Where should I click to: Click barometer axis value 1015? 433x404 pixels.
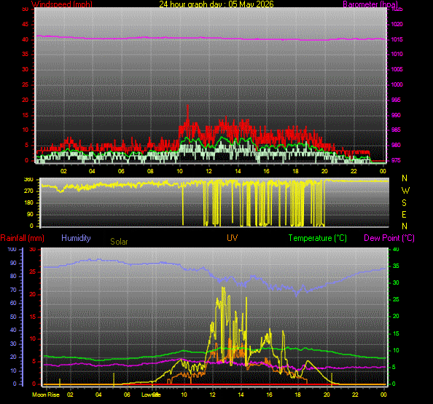coord(397,40)
